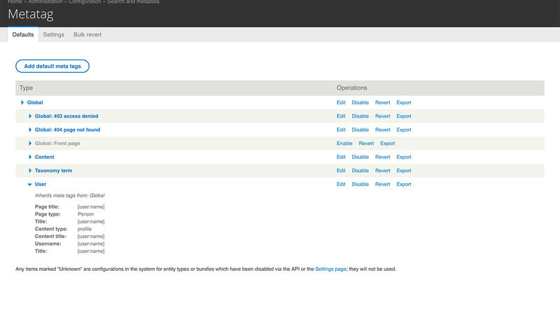Click the Type column header
Viewport: 560px width, 315px height.
click(x=26, y=88)
